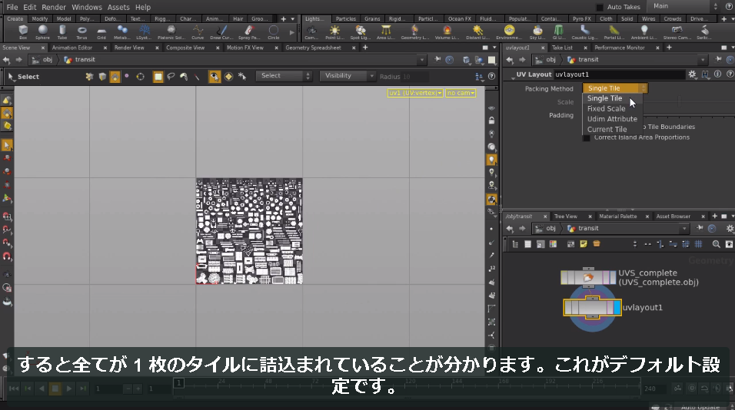Screen dimensions: 735x410
Task: Toggle Correct Island Area Proportions checkbox
Action: click(586, 137)
